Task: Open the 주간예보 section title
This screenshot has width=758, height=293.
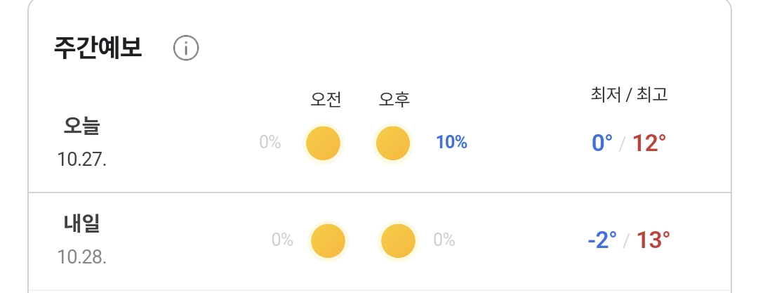Action: (x=98, y=48)
